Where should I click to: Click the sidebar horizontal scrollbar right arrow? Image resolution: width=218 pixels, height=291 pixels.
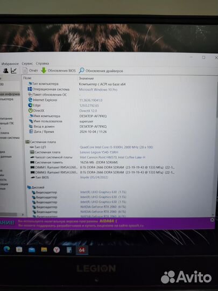pos(23,214)
